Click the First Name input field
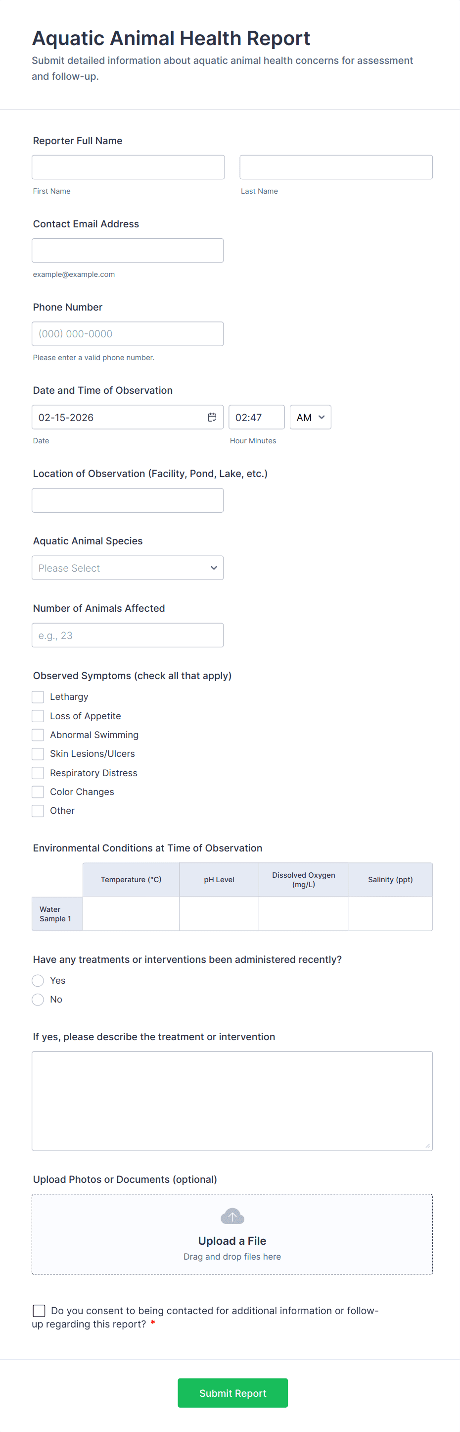Viewport: 460px width, 1432px height. point(128,167)
